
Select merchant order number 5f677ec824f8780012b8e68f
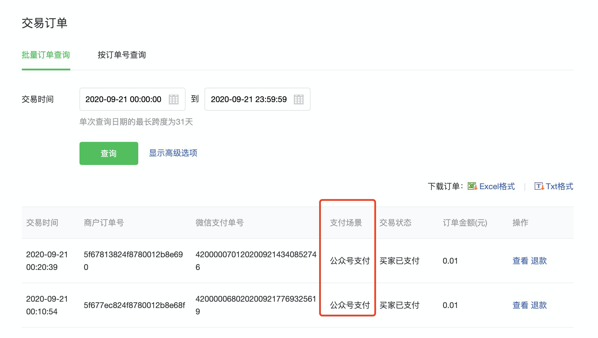(x=134, y=305)
